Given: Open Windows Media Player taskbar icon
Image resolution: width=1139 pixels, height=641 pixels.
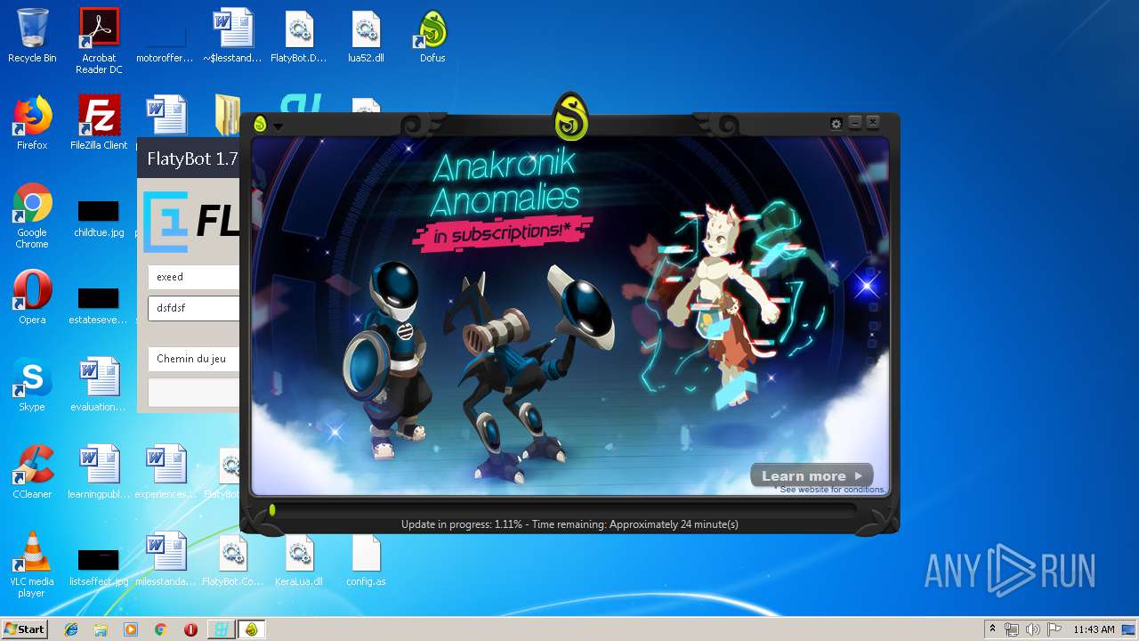Looking at the screenshot, I should pos(131,629).
